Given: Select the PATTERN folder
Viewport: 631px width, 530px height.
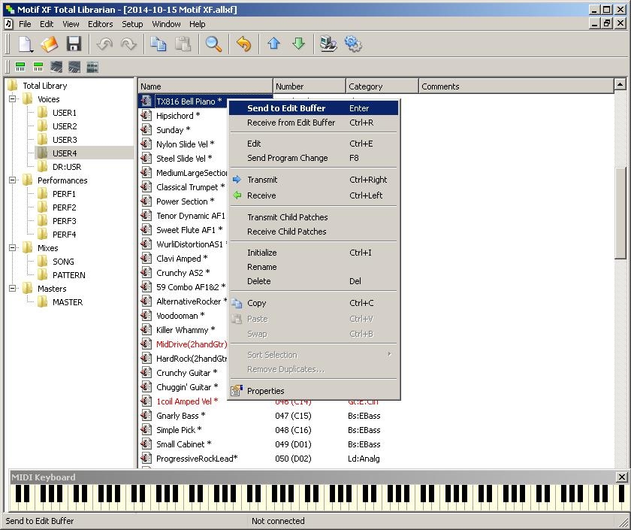Looking at the screenshot, I should tap(69, 274).
